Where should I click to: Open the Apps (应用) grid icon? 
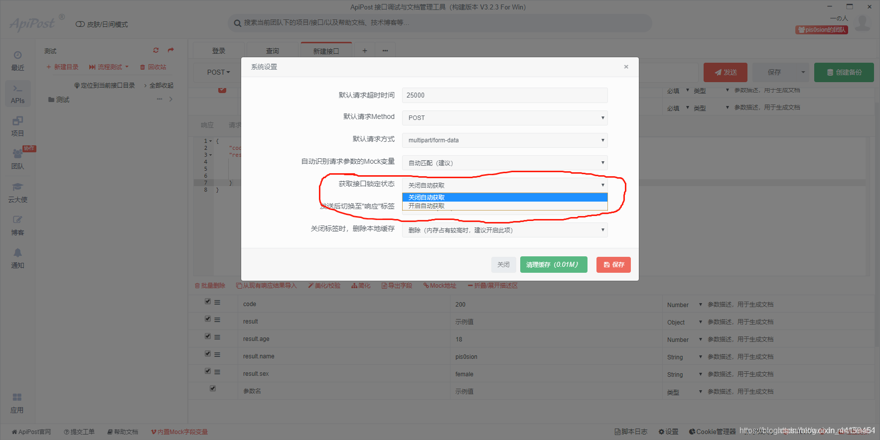[x=17, y=403]
